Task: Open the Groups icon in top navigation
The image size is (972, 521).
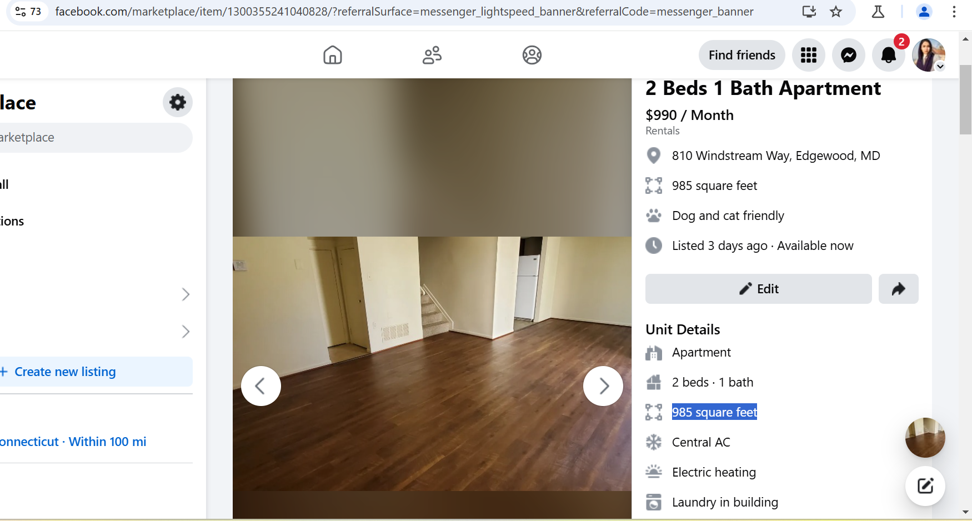Action: [x=532, y=55]
